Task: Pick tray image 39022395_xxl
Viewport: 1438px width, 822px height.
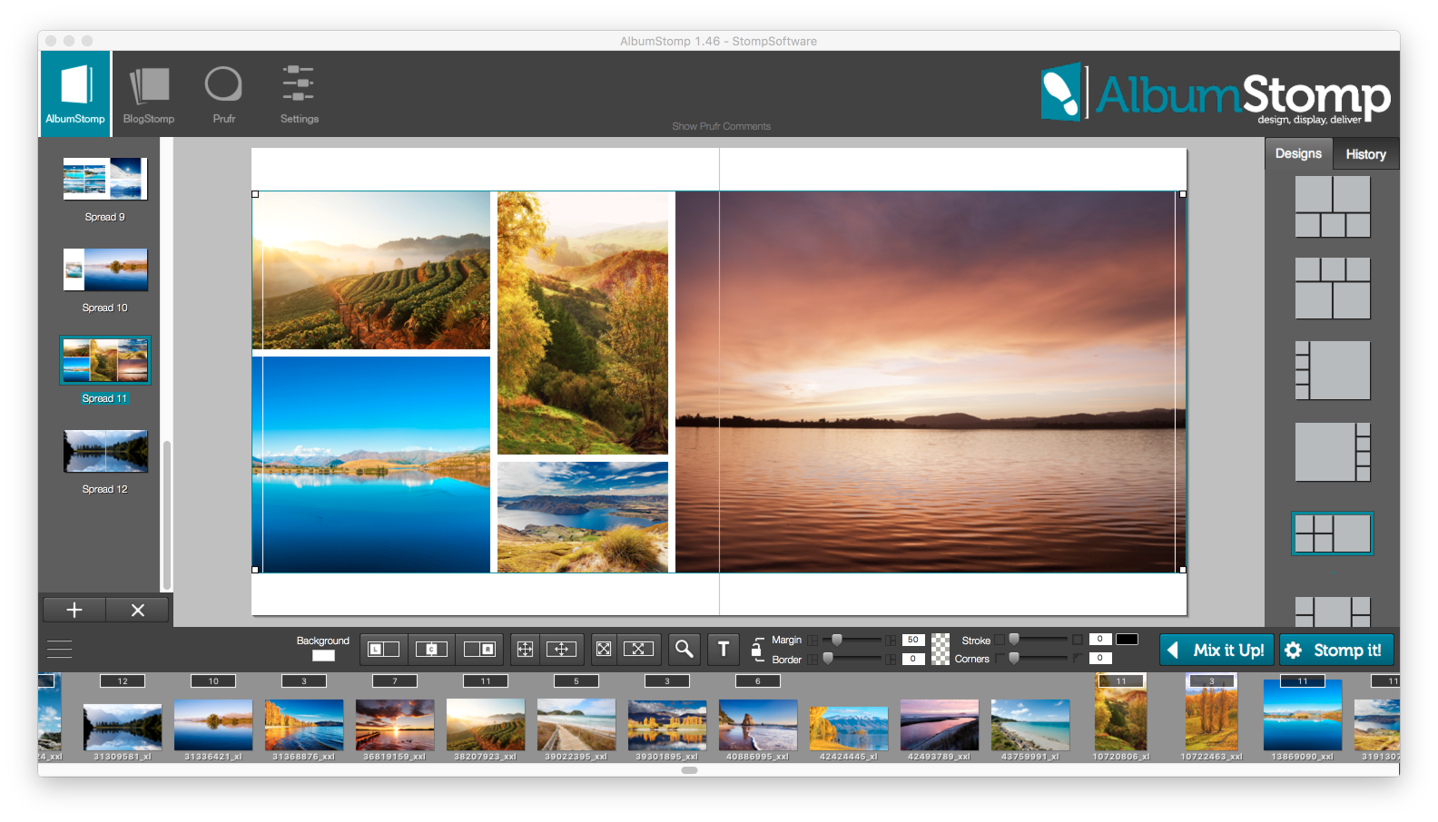Action: pos(576,725)
